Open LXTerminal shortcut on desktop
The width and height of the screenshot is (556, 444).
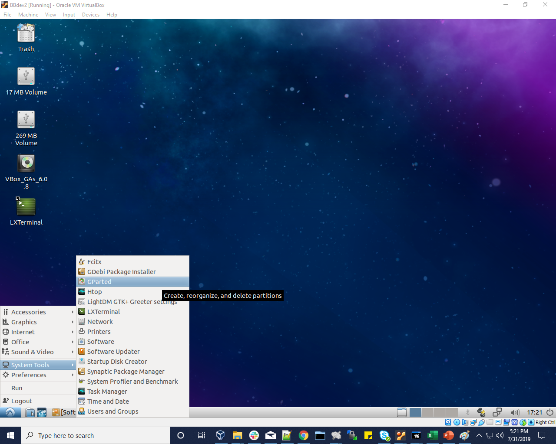(x=26, y=207)
